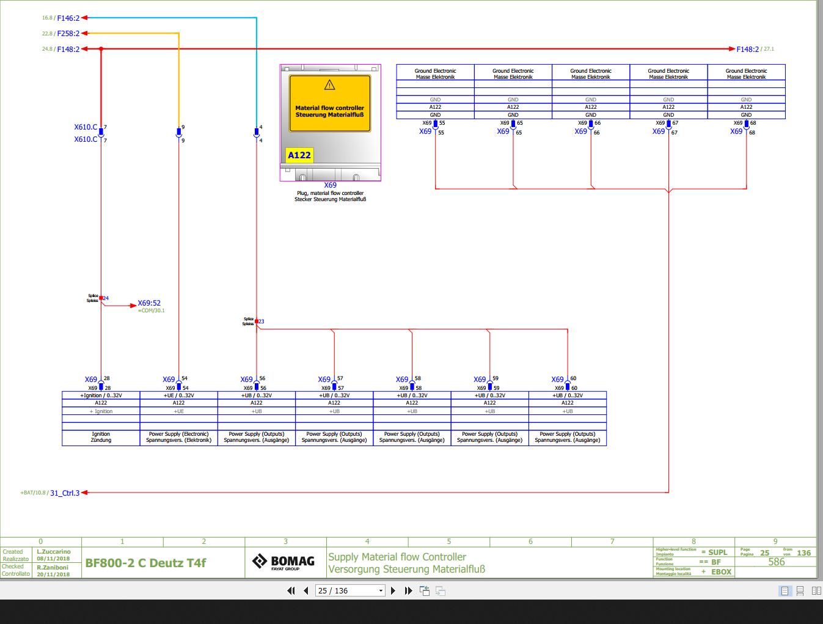Click the 31_Ctrl.3 reference at bottom left

64,492
